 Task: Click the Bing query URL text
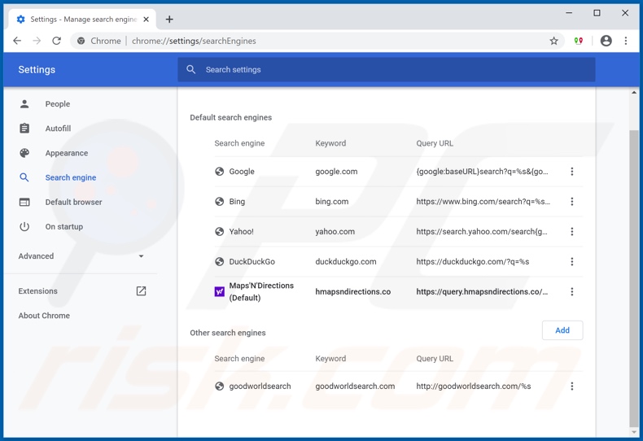click(483, 201)
